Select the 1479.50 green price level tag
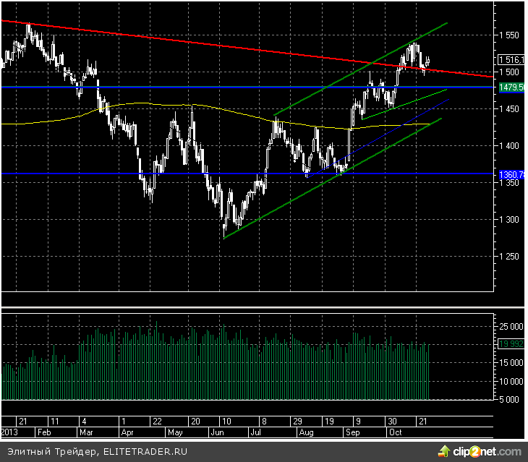The image size is (528, 462). click(x=511, y=87)
